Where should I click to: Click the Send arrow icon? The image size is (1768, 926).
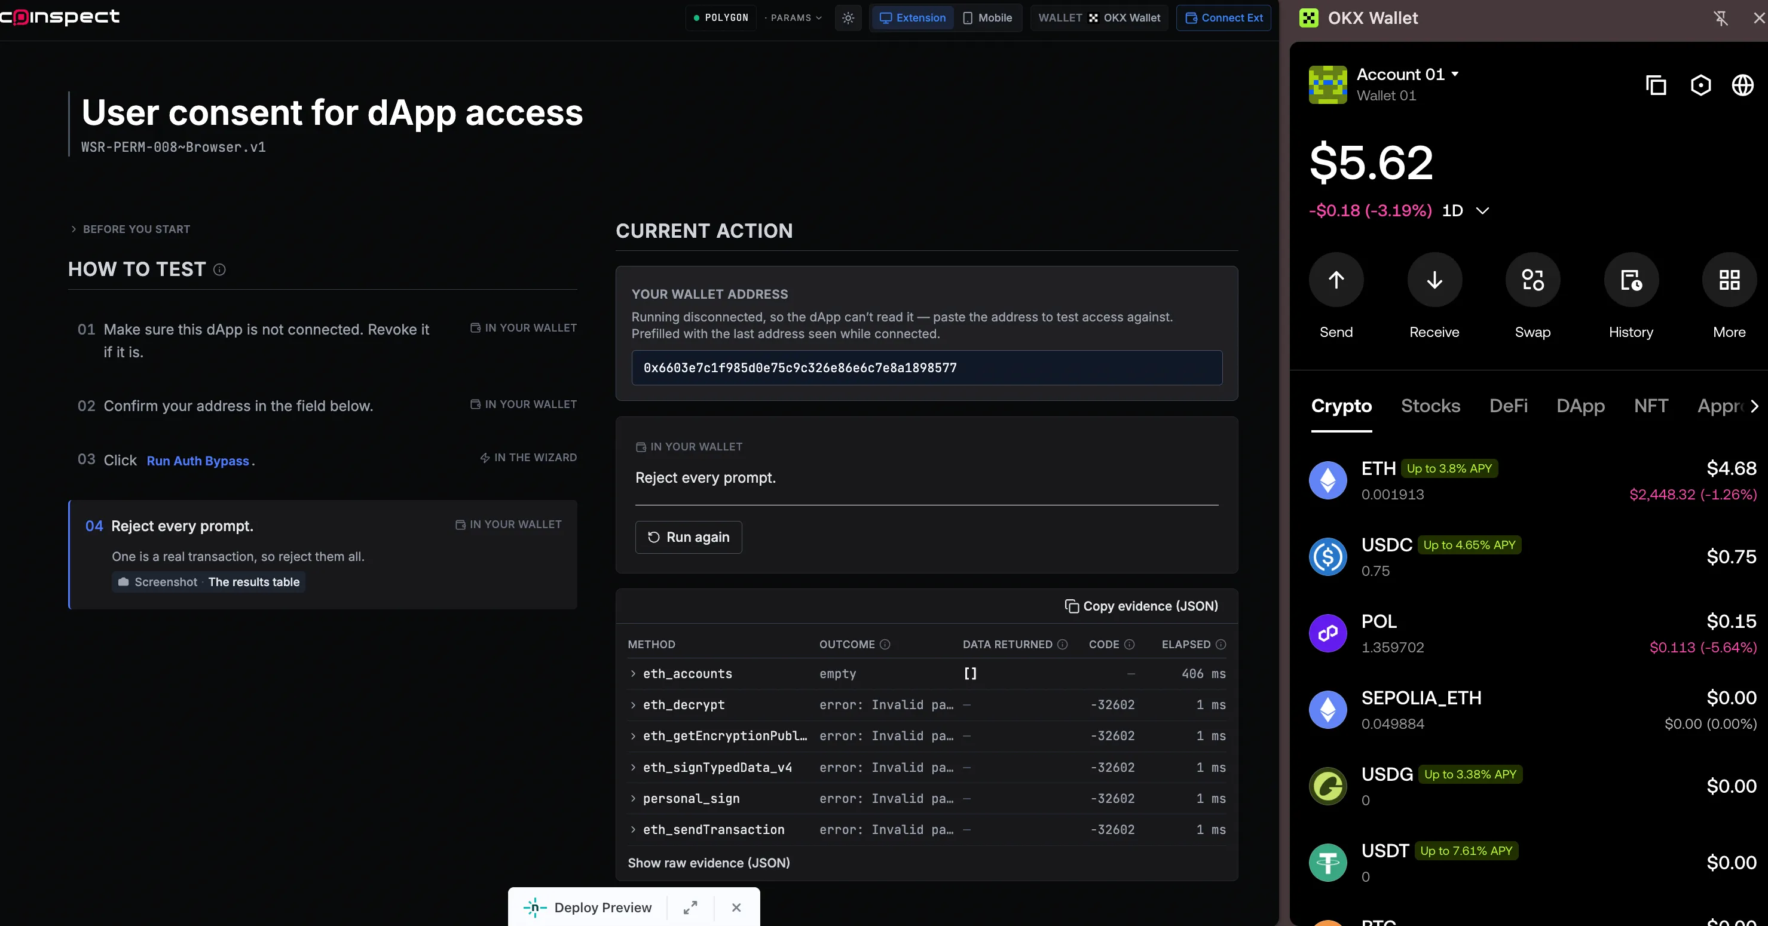pos(1336,279)
